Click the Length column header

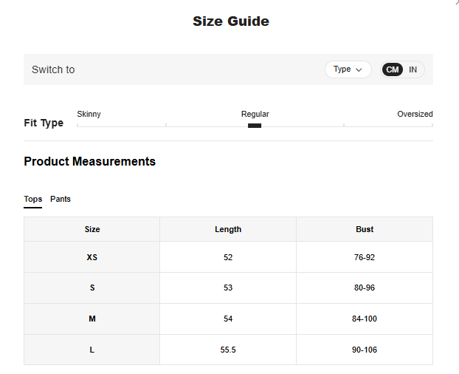pos(228,229)
